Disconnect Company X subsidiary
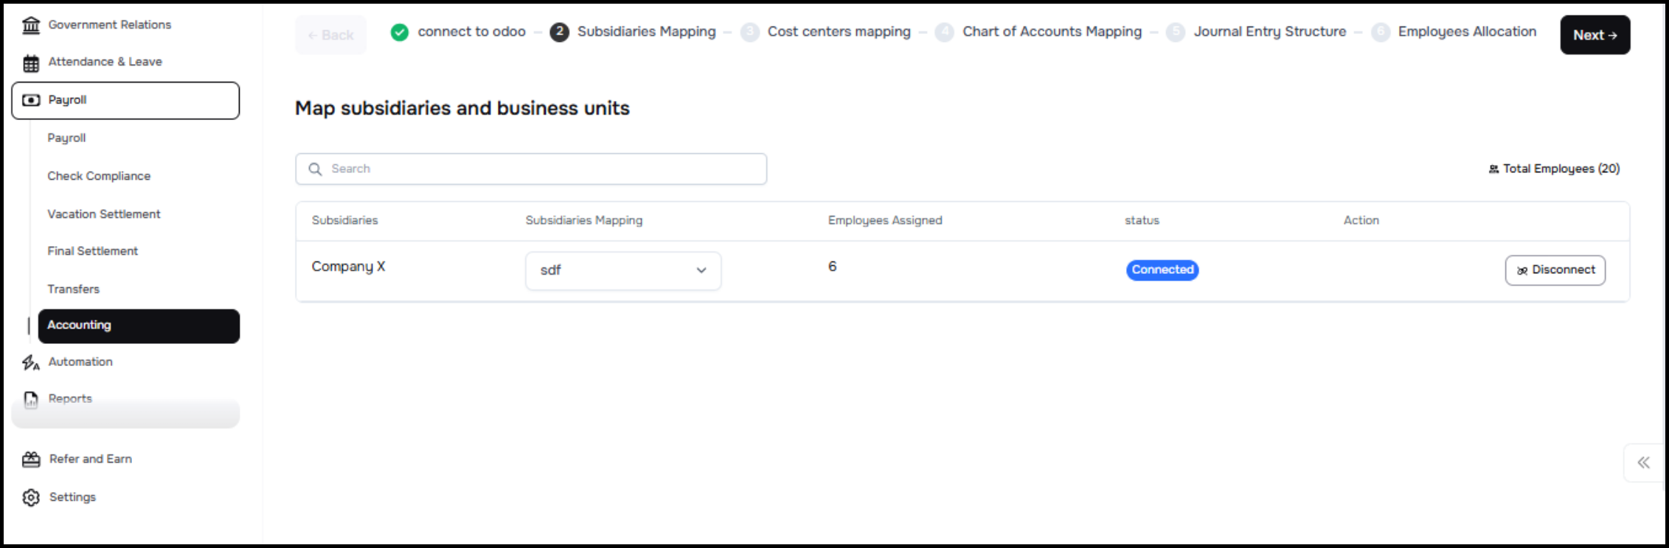The width and height of the screenshot is (1669, 548). 1555,270
